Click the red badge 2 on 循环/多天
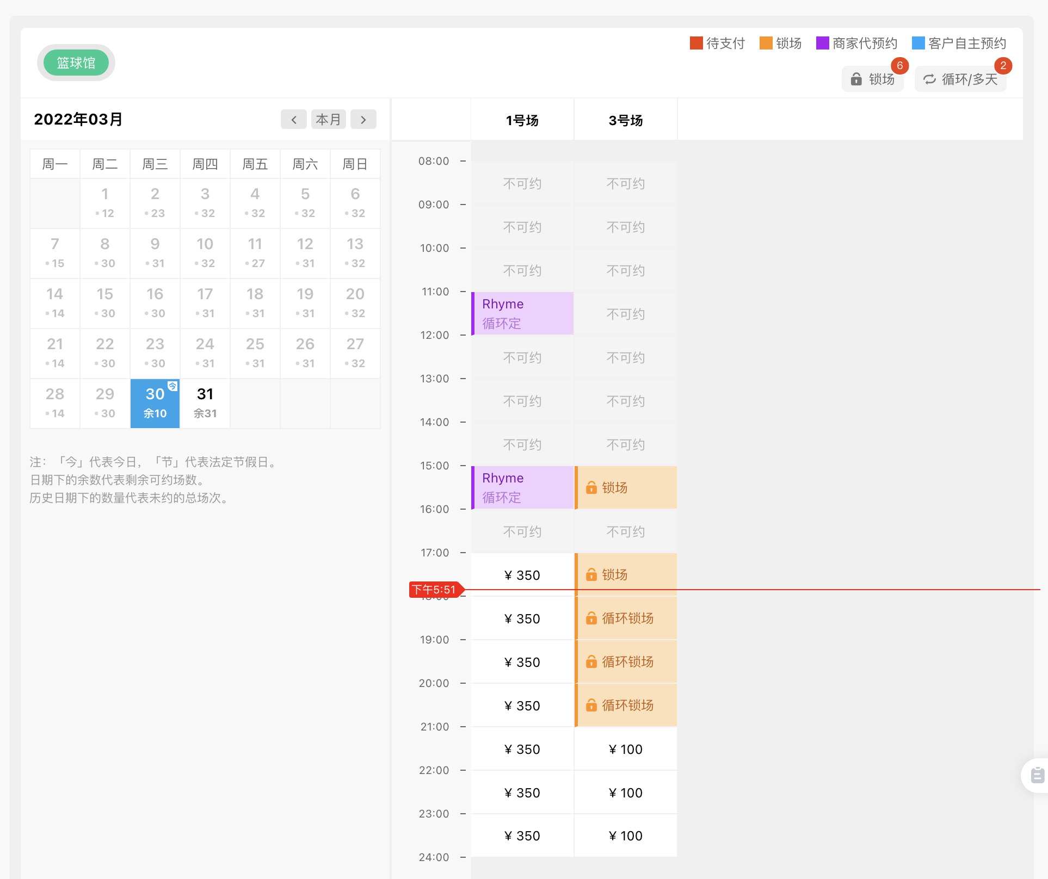1048x879 pixels. pos(1003,66)
